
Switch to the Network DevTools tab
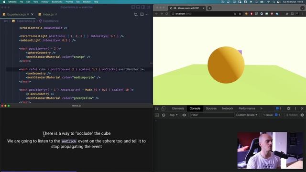coord(228,108)
